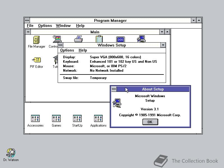Click the Program Manager title bar

pyautogui.click(x=110, y=20)
